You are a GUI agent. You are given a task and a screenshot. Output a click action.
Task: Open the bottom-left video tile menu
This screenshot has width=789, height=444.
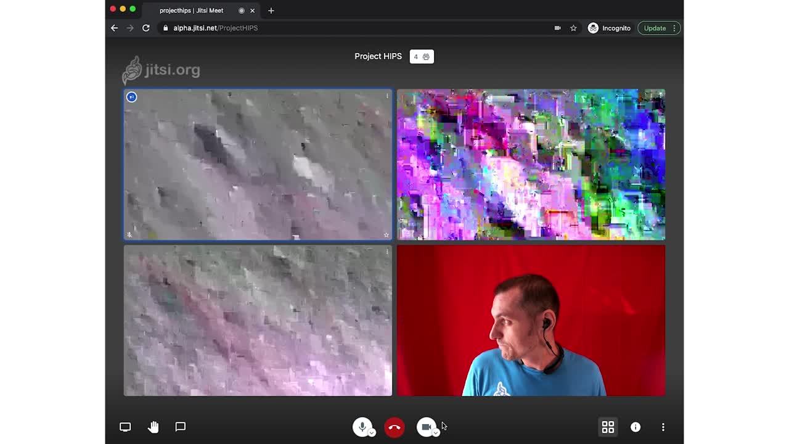387,252
